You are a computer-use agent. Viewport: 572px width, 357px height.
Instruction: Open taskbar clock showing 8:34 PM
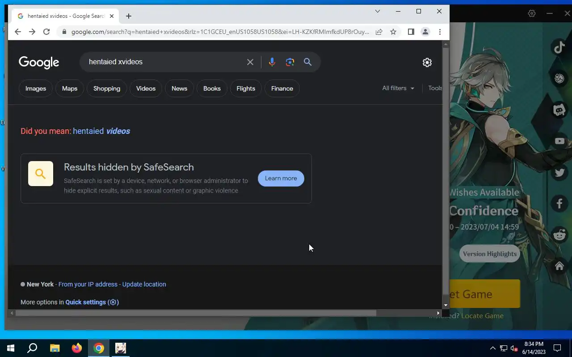click(x=534, y=348)
